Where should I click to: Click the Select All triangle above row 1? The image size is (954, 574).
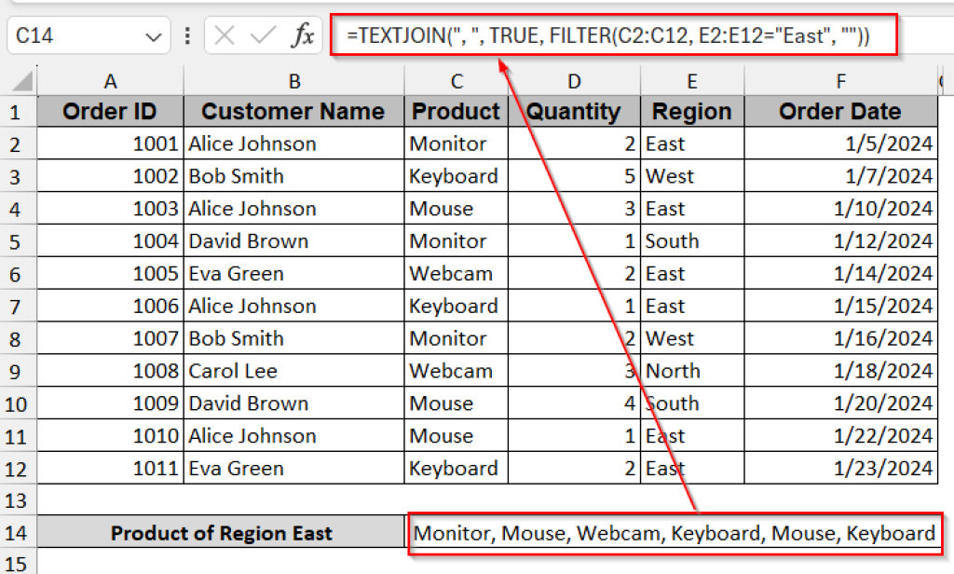tap(23, 82)
